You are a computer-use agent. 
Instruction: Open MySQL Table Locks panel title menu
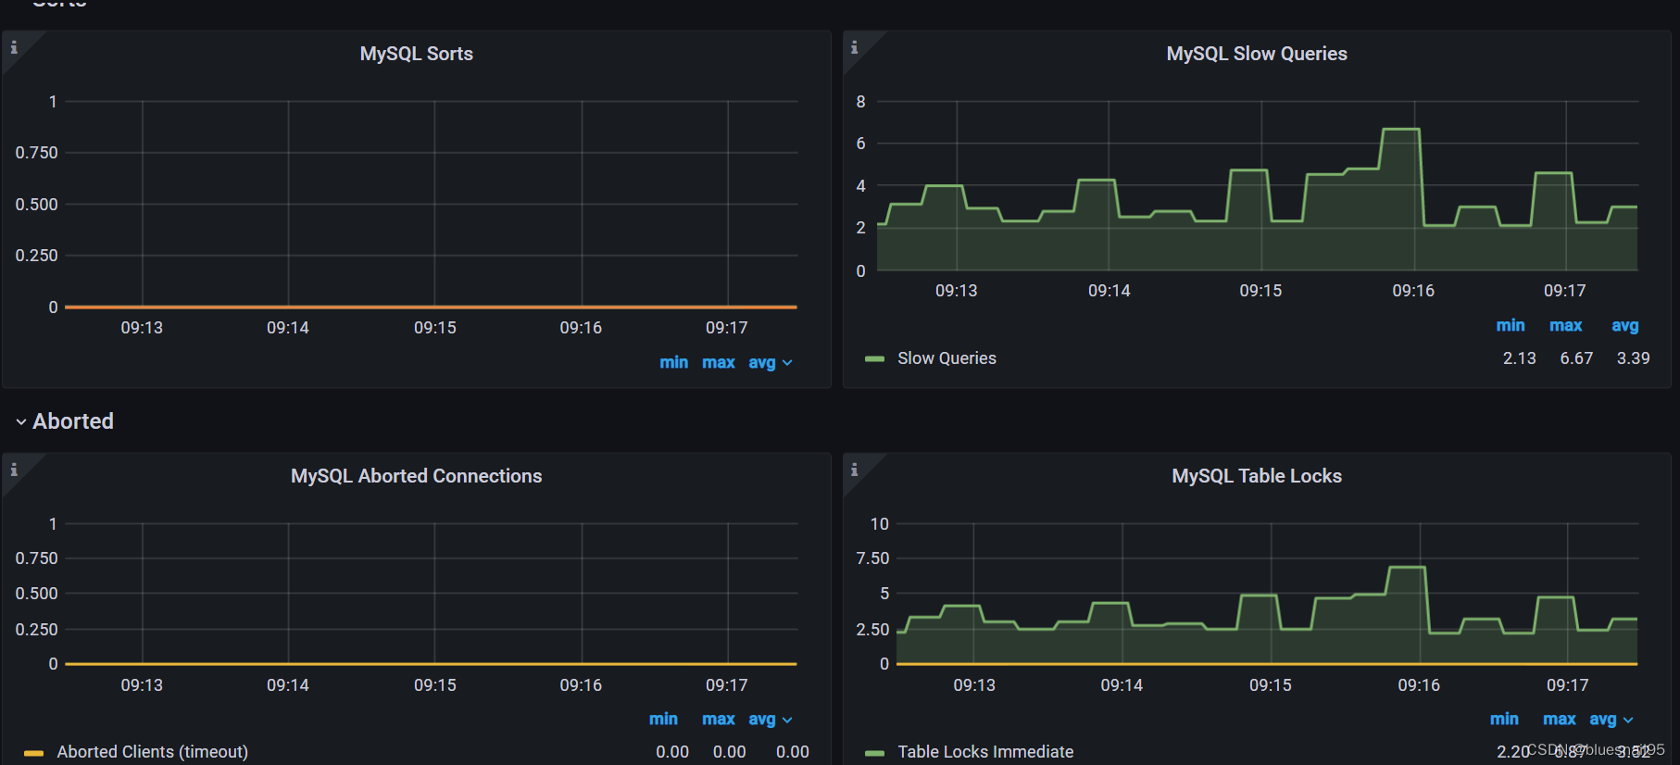1256,476
